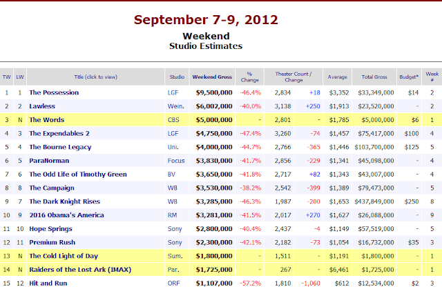Click the LGF studio link for The Possession
The image size is (442, 289).
[x=172, y=92]
